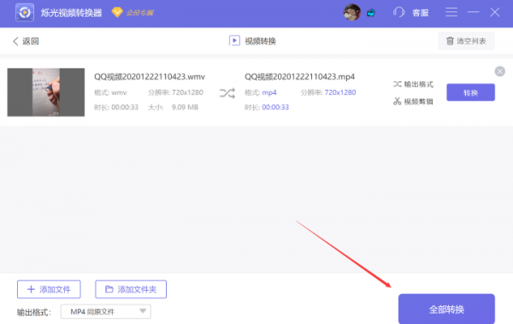This screenshot has width=513, height=324.
Task: Open 视频剪辑 scissors editor
Action: (413, 102)
